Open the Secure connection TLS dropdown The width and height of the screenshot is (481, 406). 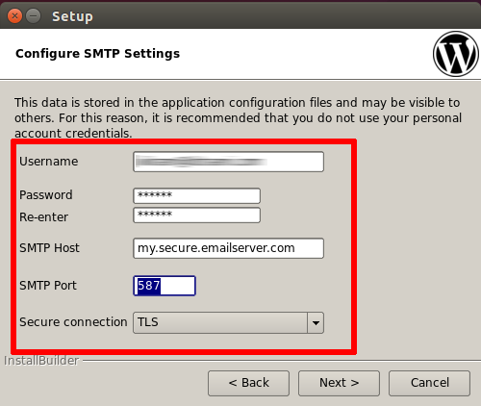[x=228, y=322]
